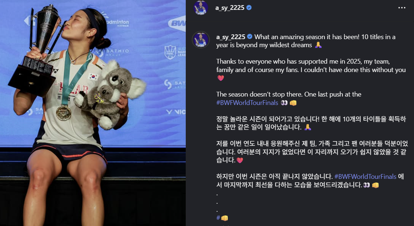414x226 pixels.
Task: Click the gold medal in the post photo
Action: pos(63,113)
